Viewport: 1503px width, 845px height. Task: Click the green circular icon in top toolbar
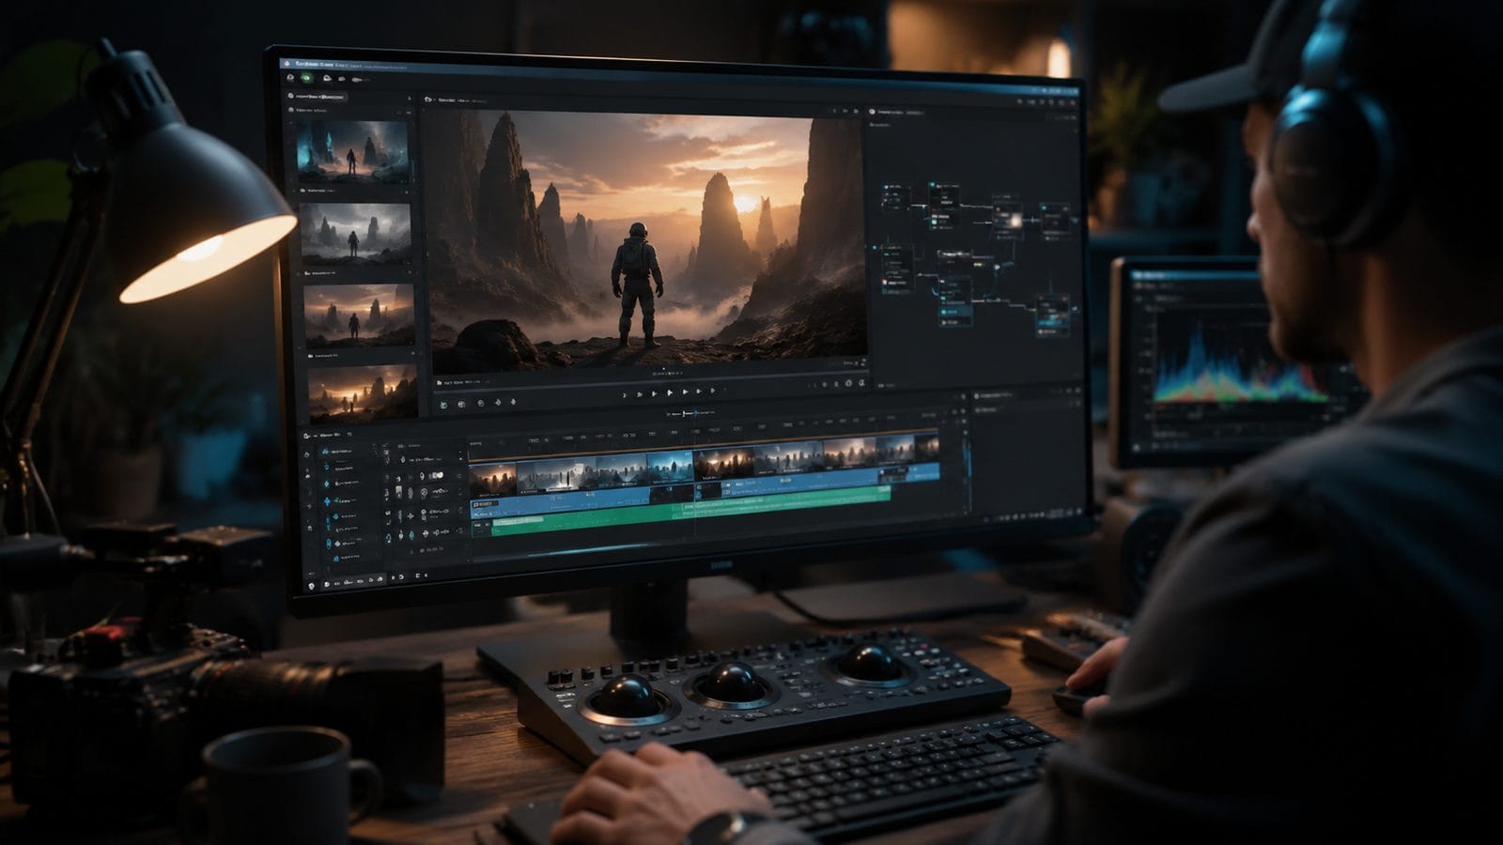pyautogui.click(x=307, y=80)
